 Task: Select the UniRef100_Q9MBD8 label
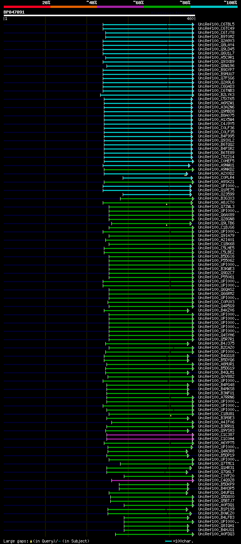click(216, 111)
